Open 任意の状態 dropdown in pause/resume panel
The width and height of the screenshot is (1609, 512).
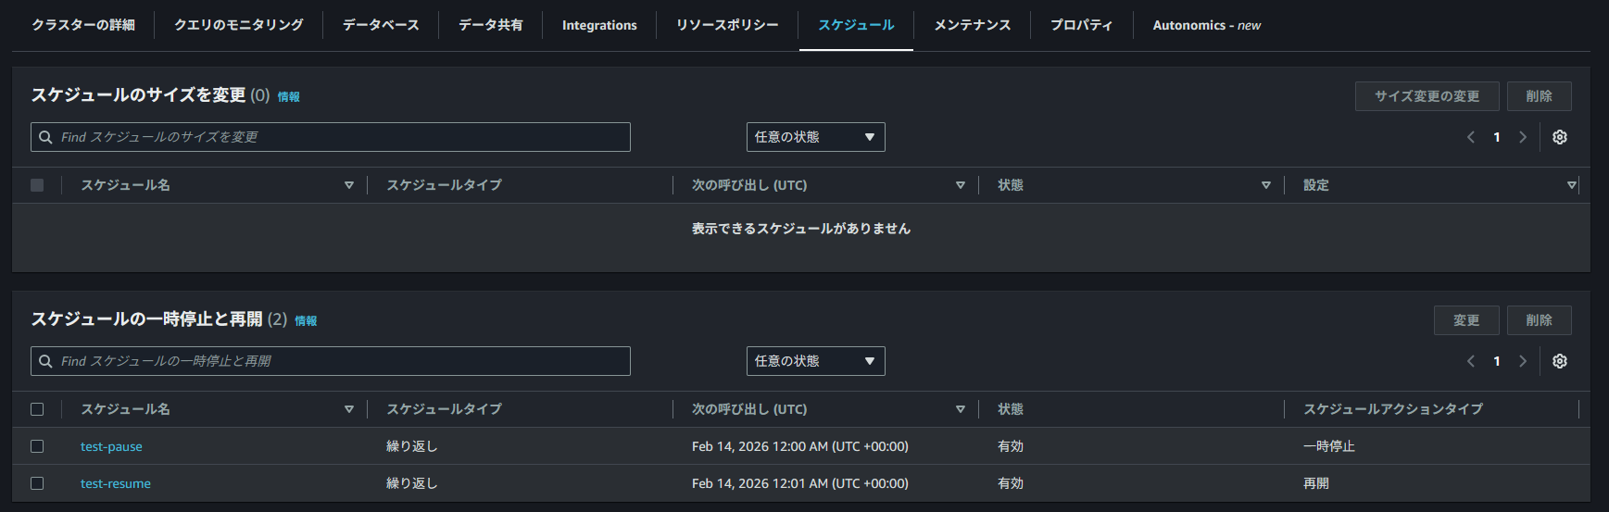click(815, 361)
